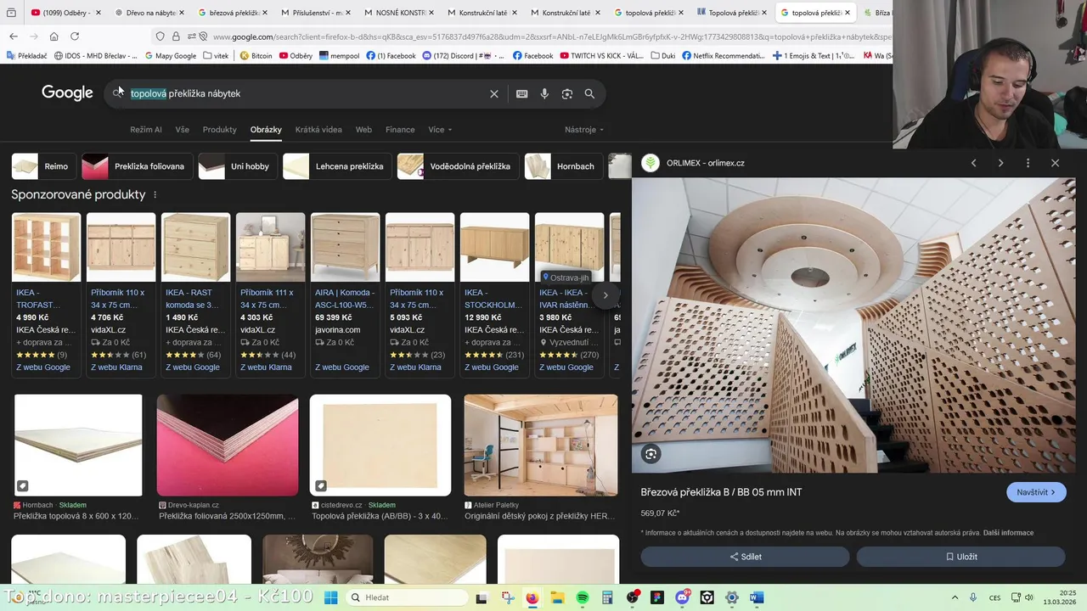1087x611 pixels.
Task: Filter by the Voděodolná překližka chip
Action: [459, 166]
